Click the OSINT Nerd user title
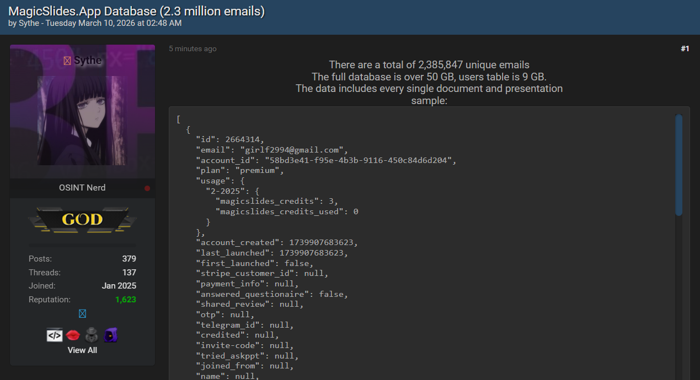Screen dimensions: 700x380 [x=82, y=188]
